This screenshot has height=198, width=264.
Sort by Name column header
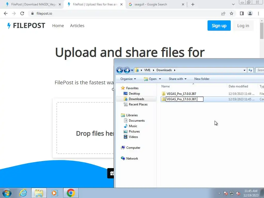click(193, 86)
